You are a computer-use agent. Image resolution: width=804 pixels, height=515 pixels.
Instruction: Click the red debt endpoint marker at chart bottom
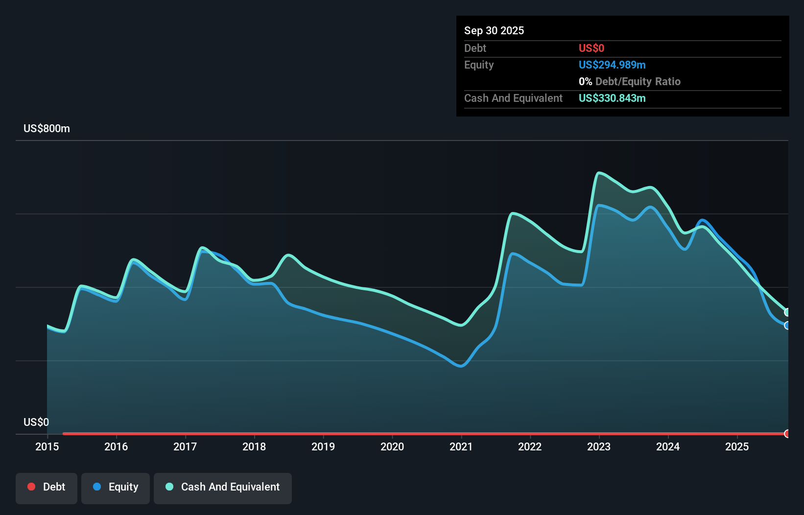(787, 433)
